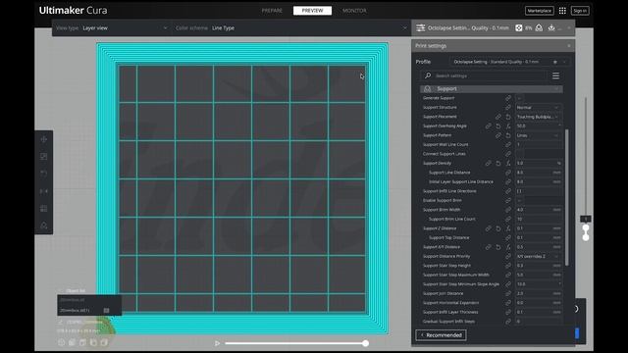This screenshot has width=628, height=353.
Task: Switch to Recommended settings mode
Action: (441, 335)
